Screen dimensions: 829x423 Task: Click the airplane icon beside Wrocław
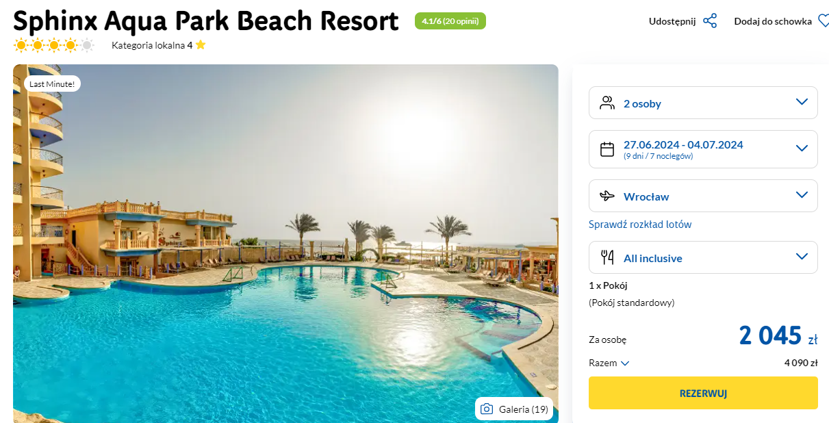coord(607,196)
